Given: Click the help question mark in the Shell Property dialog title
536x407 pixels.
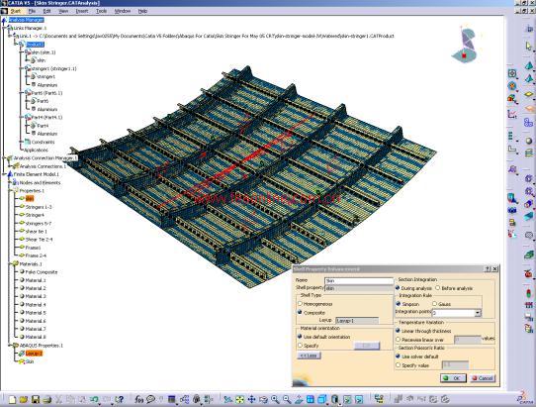Looking at the screenshot, I should 488,269.
